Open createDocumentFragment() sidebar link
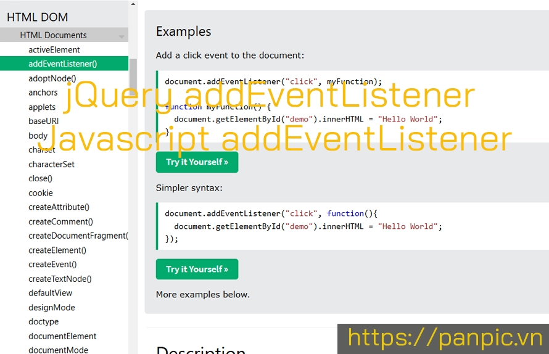Image resolution: width=549 pixels, height=354 pixels. [78, 236]
